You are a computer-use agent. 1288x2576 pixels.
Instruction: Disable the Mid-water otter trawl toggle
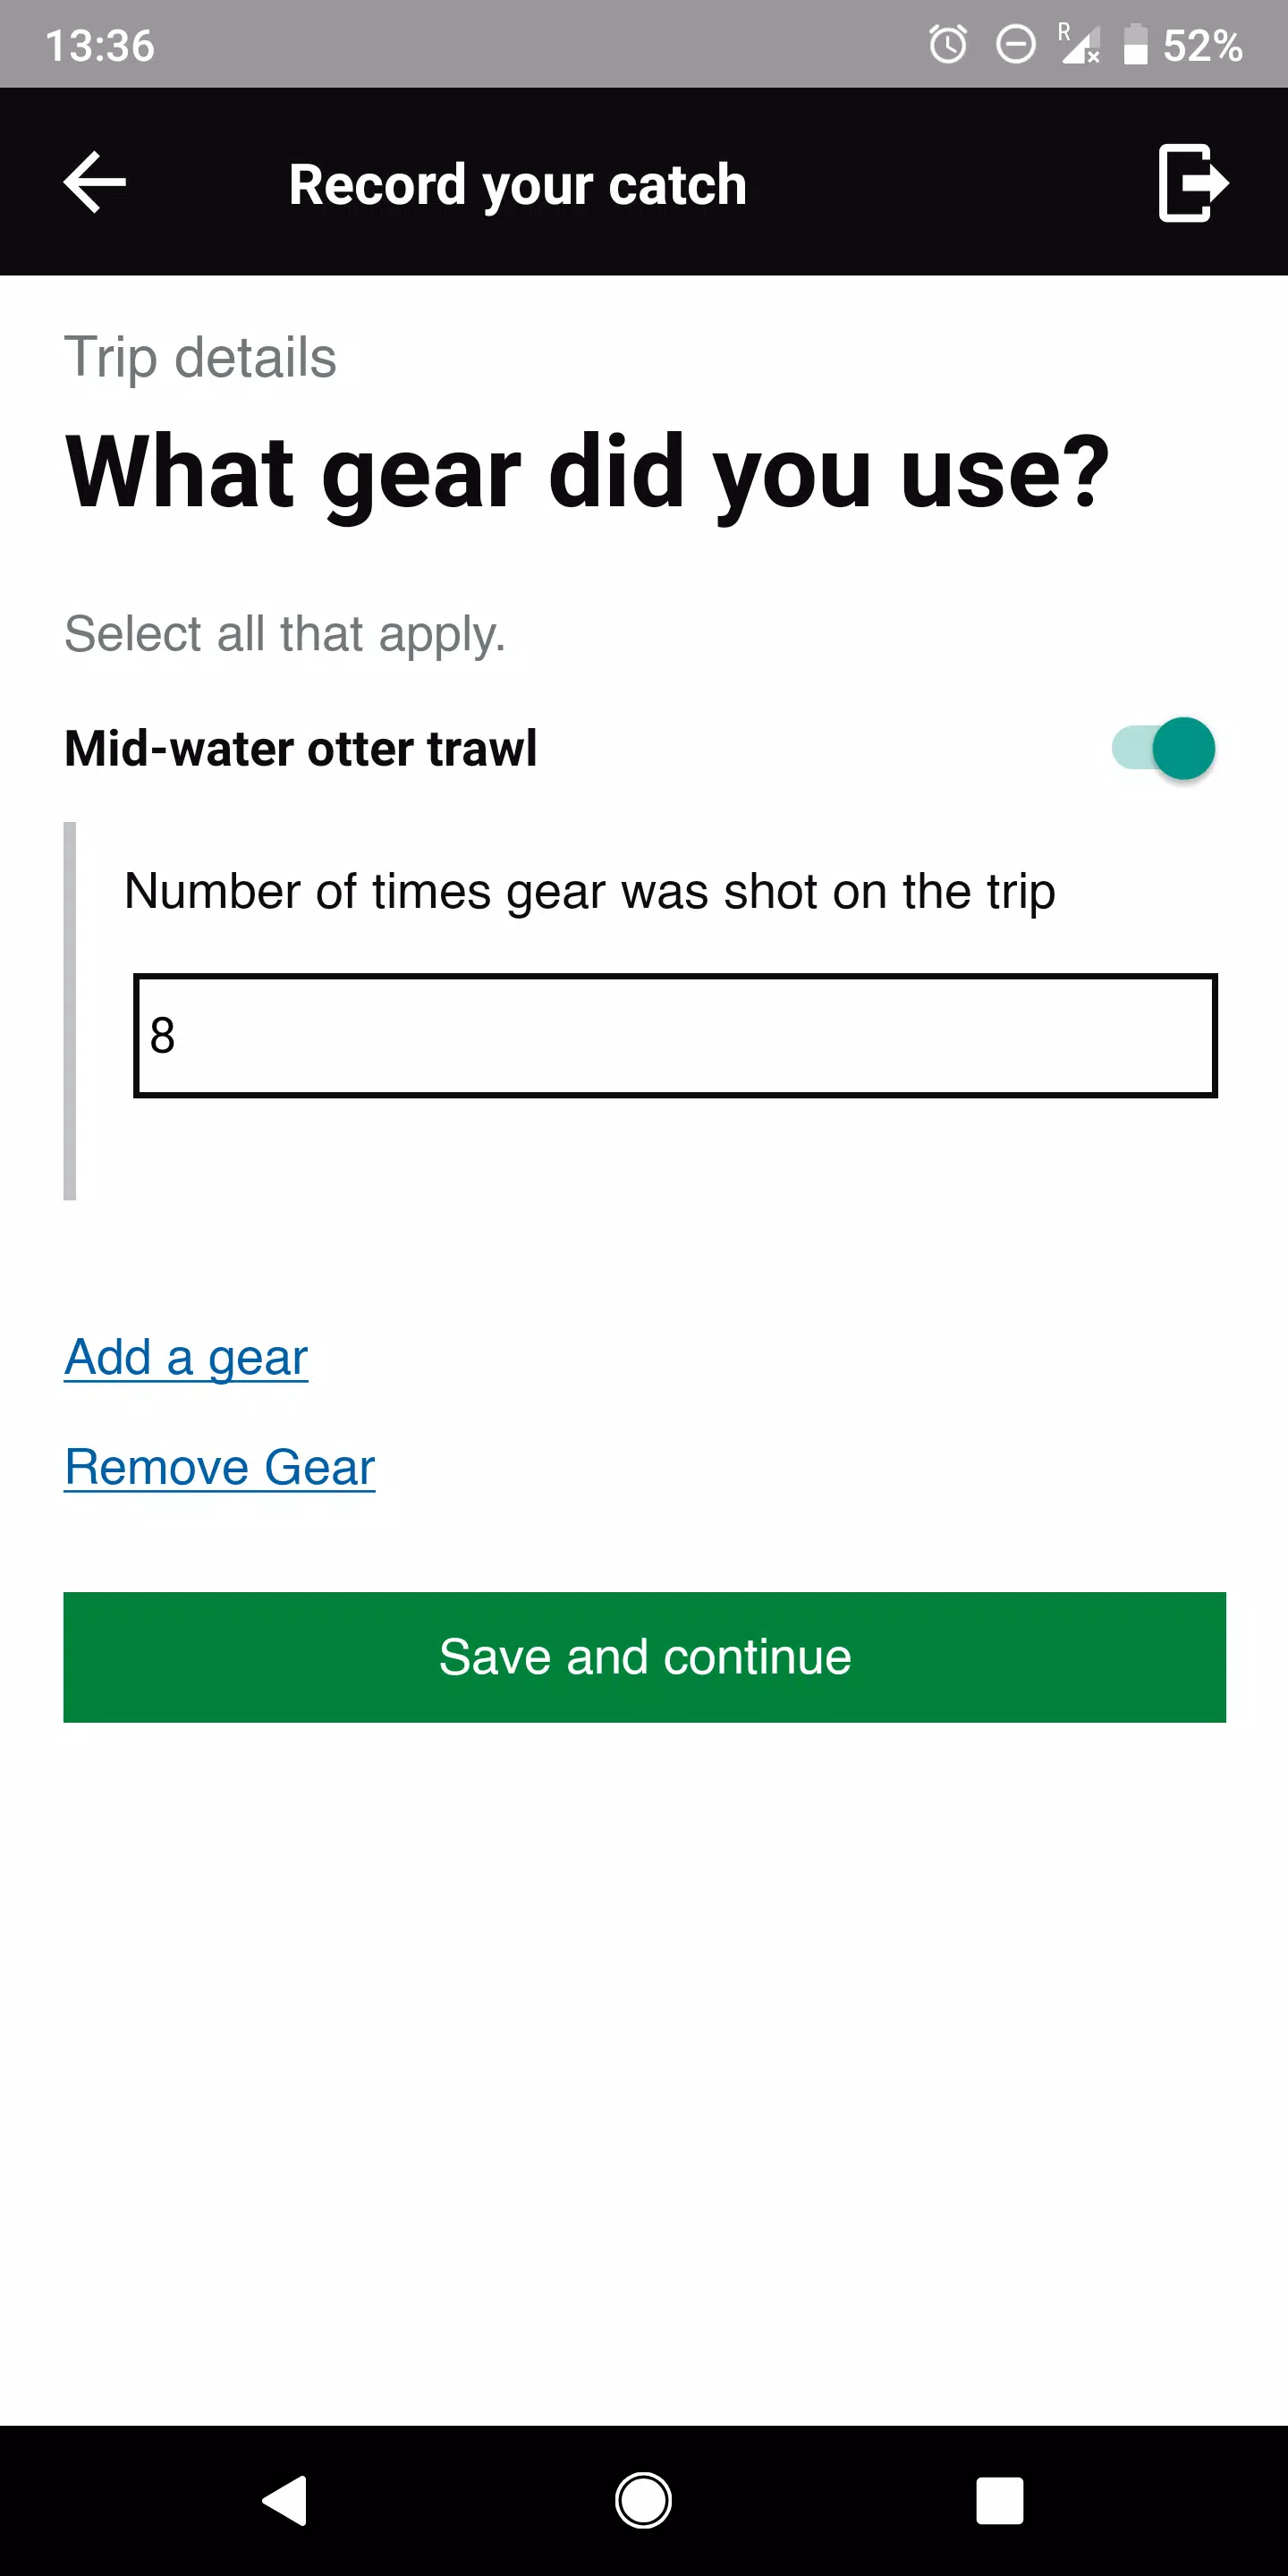[x=1164, y=748]
